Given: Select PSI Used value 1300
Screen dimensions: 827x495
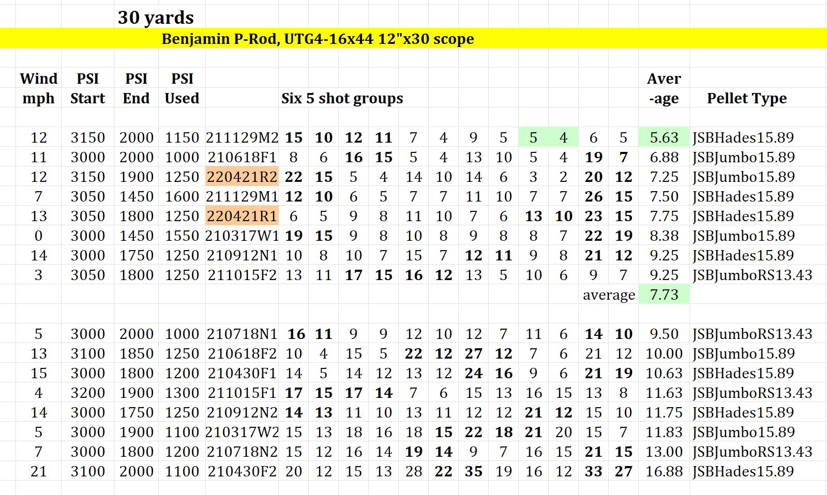Looking at the screenshot, I should (182, 393).
